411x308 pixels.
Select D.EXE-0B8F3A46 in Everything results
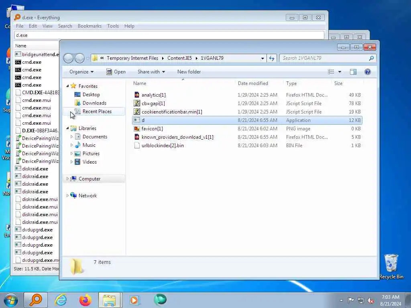37,130
